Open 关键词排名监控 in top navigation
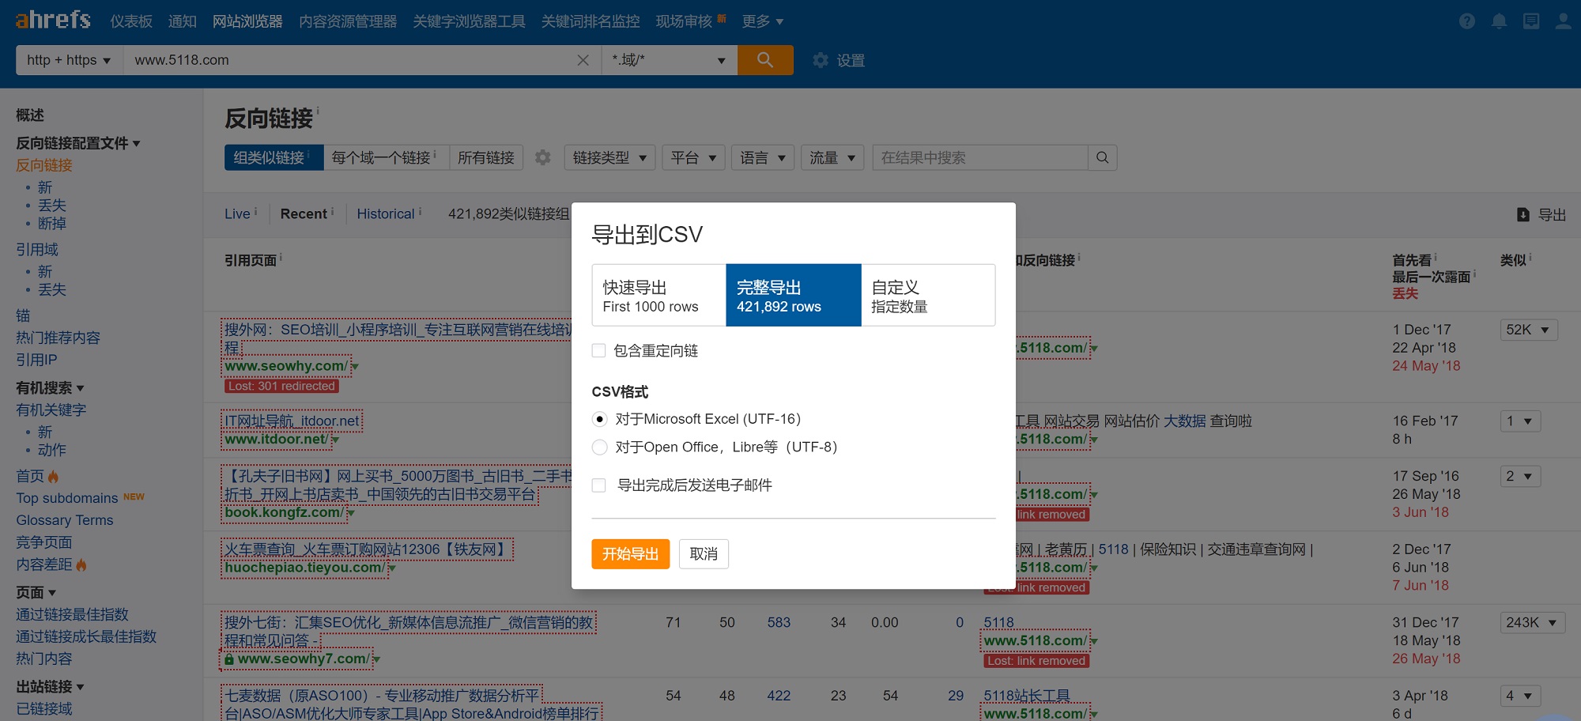The height and width of the screenshot is (721, 1581). 591,21
